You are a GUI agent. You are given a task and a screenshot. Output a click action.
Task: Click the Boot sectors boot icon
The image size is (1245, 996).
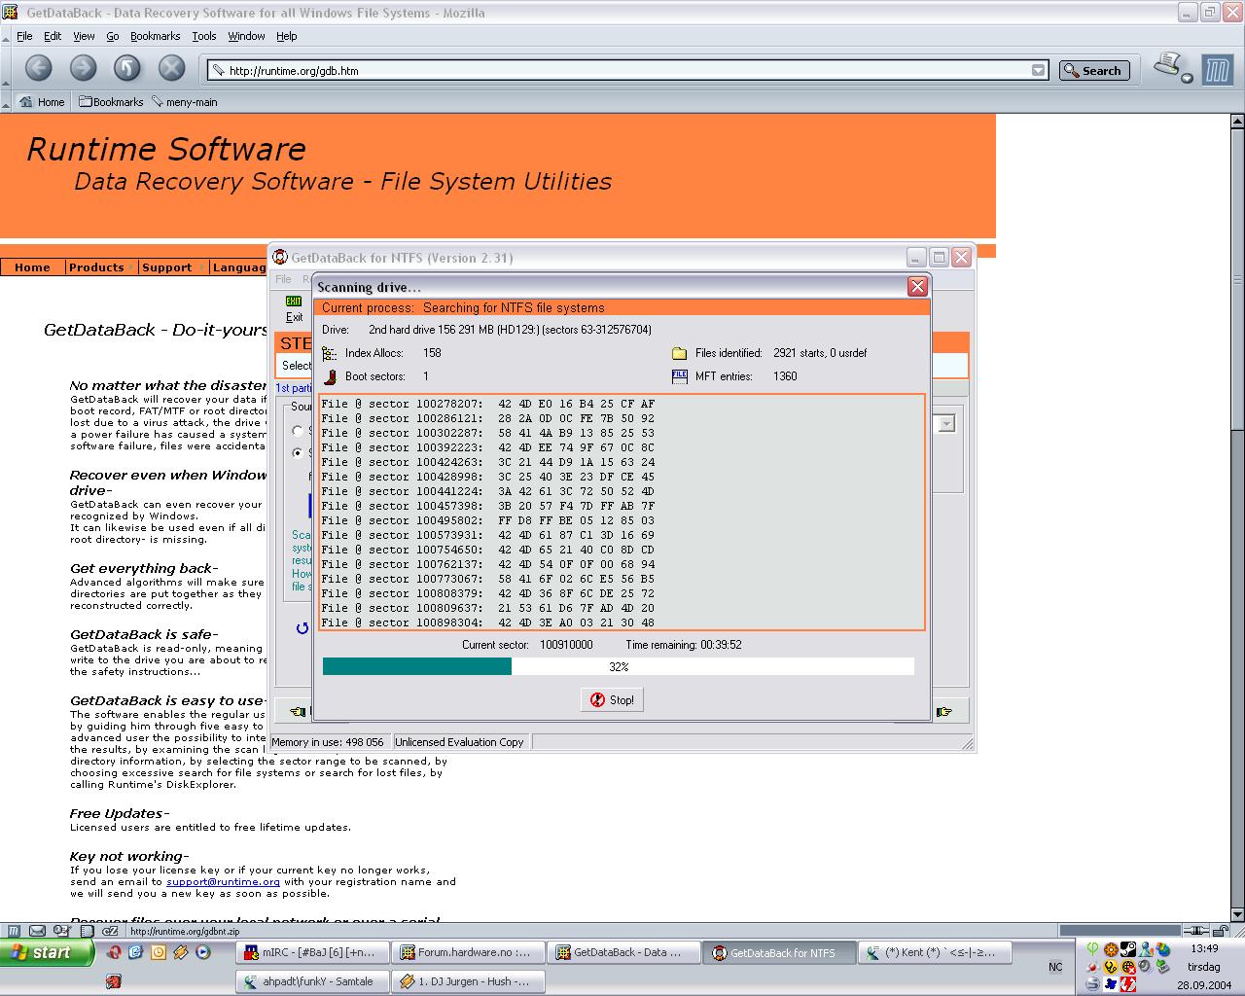point(330,376)
